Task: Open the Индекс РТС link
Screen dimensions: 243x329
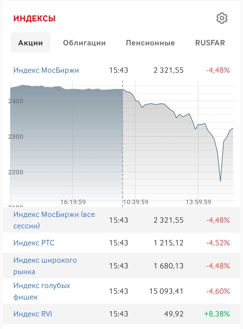Action: pyautogui.click(x=34, y=243)
